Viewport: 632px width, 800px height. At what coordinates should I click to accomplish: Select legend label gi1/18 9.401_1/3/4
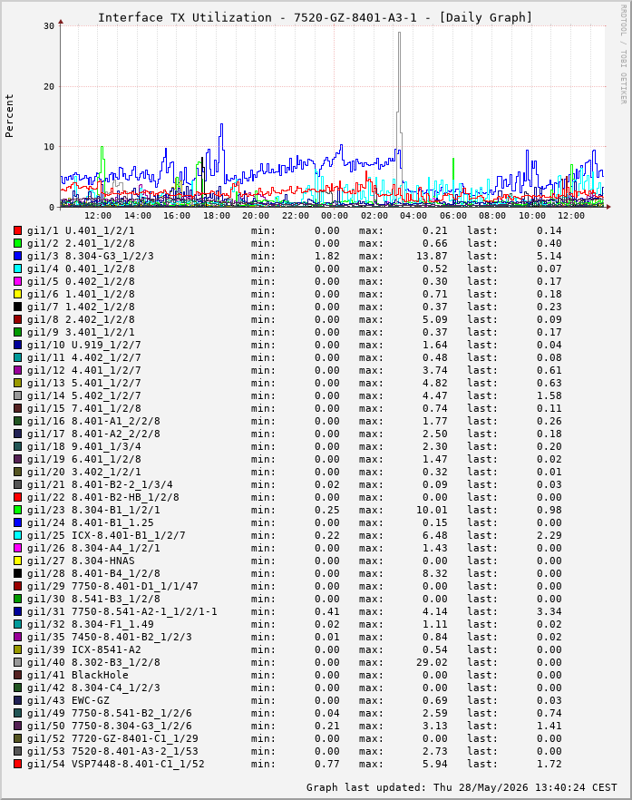click(84, 446)
